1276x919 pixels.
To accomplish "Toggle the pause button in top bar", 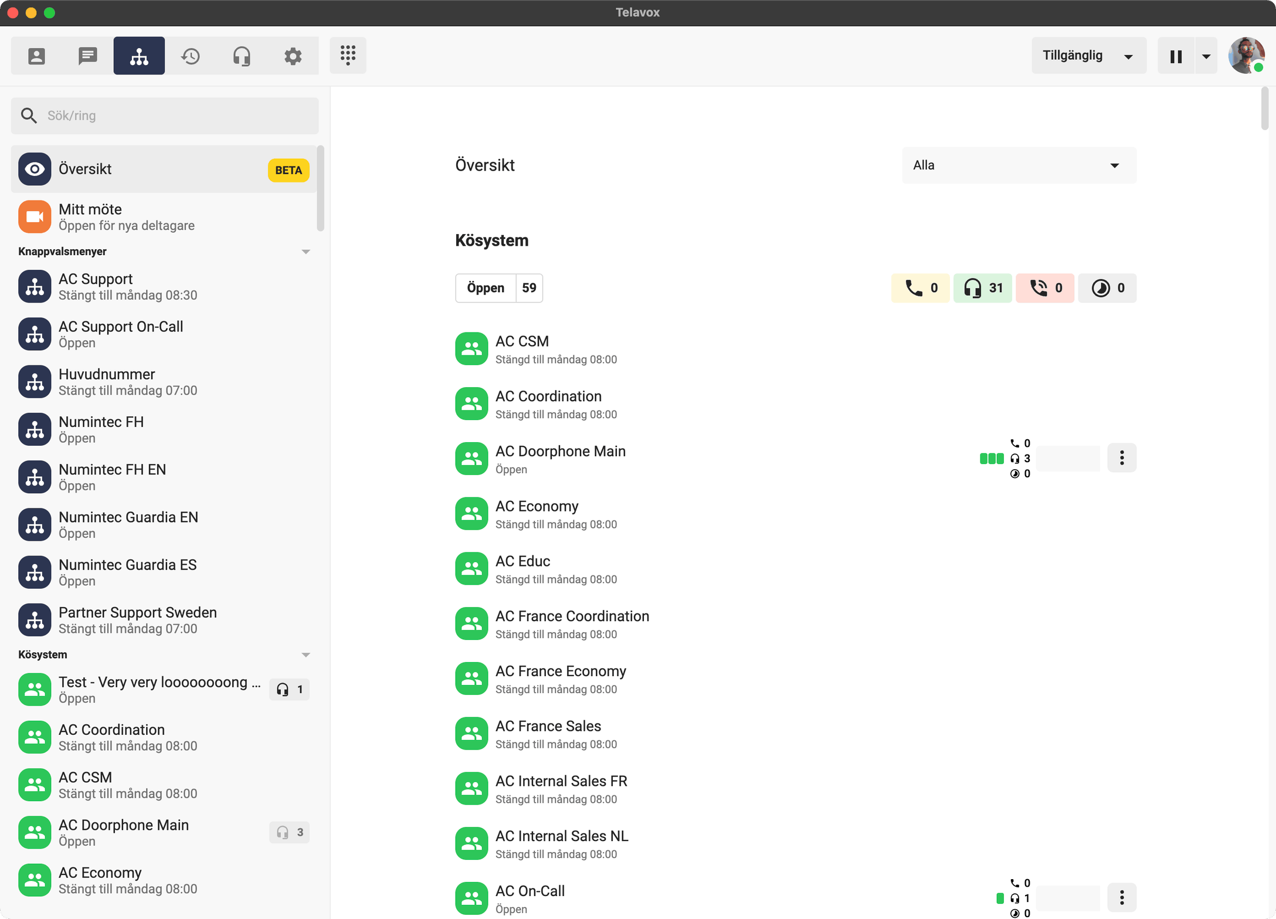I will (1176, 56).
